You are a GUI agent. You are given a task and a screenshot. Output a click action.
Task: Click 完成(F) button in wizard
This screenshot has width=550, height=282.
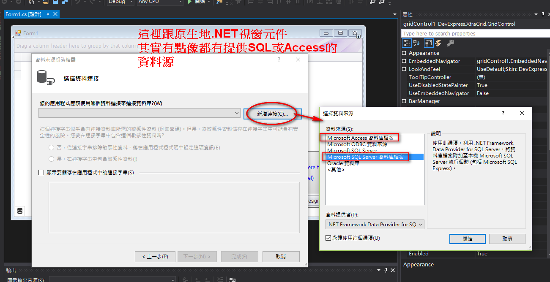click(x=239, y=257)
